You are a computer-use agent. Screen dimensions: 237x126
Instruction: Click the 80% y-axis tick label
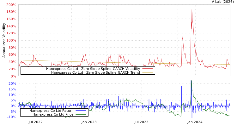12,48
